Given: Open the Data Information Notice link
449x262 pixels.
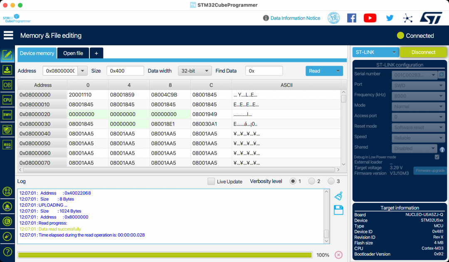Looking at the screenshot, I should coord(295,18).
